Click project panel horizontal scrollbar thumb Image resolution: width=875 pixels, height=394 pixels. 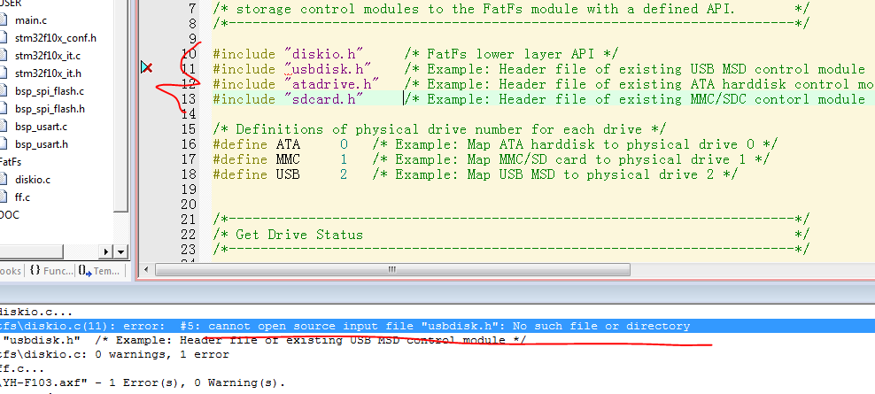31,252
